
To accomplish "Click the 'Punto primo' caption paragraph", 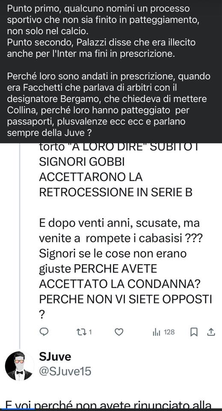I will point(98,20).
